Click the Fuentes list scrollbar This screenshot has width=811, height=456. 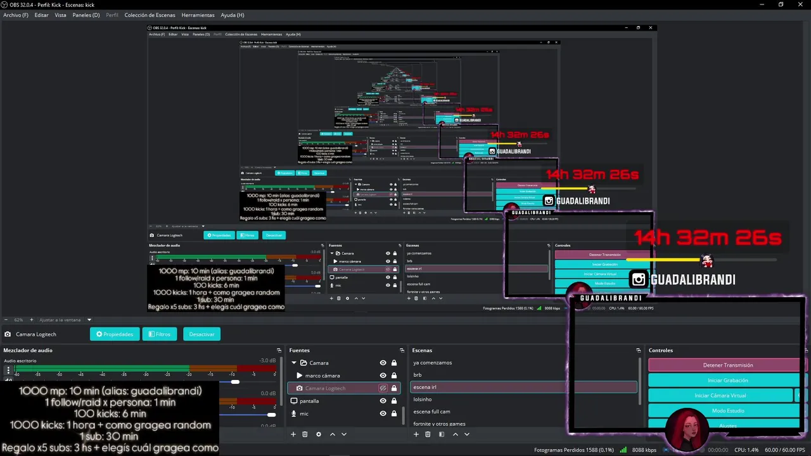(404, 415)
